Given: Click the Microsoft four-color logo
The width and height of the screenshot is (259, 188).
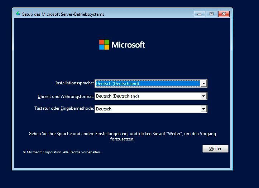Looking at the screenshot, I should tap(104, 45).
